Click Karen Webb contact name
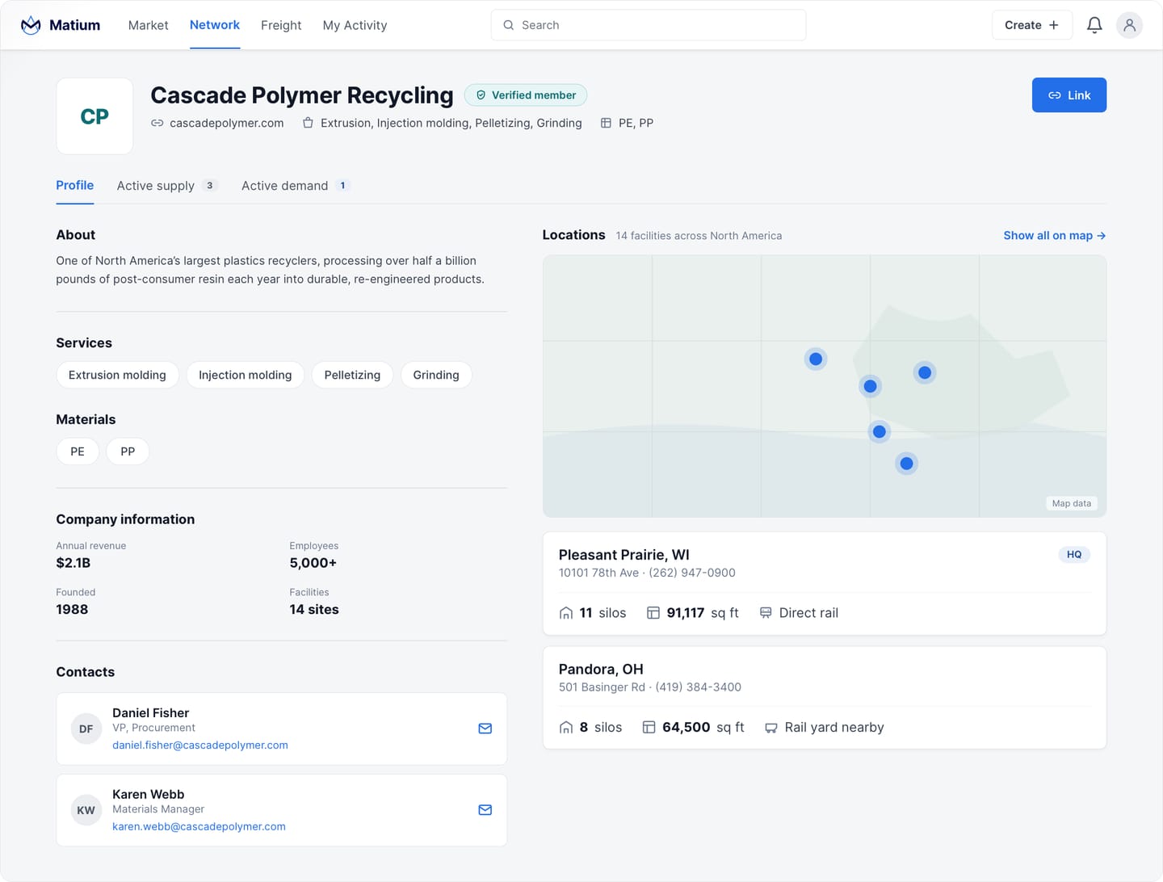The width and height of the screenshot is (1163, 882). pos(149,794)
